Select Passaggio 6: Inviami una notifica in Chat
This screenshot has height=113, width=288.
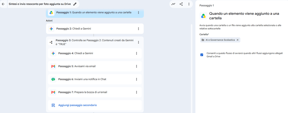(95, 79)
